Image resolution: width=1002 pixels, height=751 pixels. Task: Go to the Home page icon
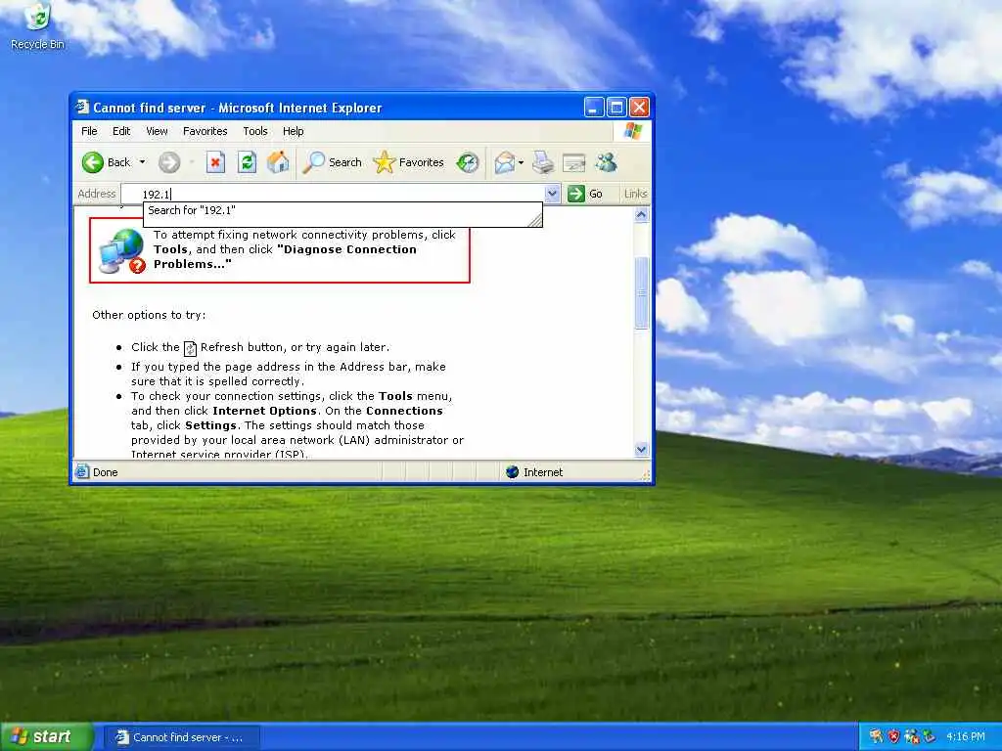tap(278, 162)
